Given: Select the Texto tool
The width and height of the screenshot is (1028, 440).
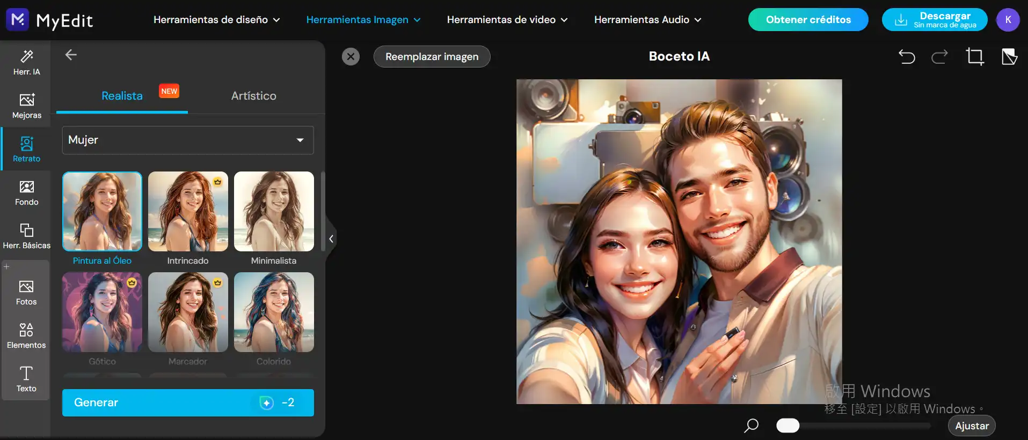Looking at the screenshot, I should 26,379.
